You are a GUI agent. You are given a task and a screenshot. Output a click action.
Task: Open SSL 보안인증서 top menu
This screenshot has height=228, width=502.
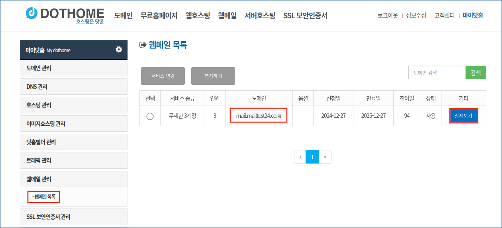pyautogui.click(x=305, y=16)
